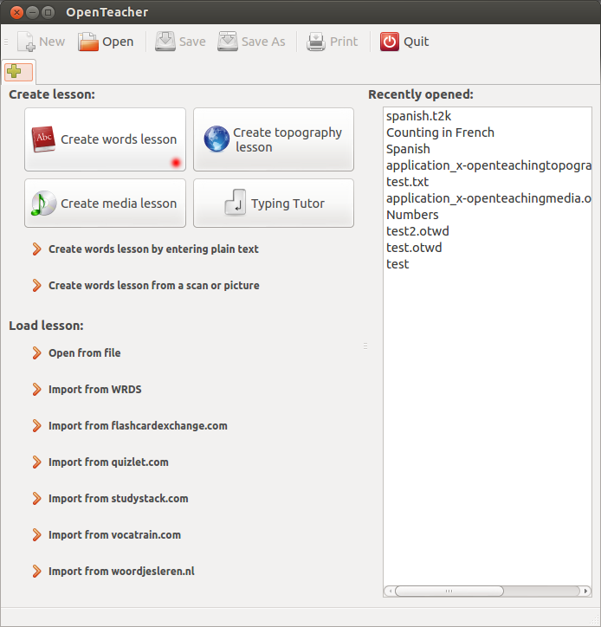This screenshot has width=601, height=627.
Task: Click the Print toolbar label
Action: (x=344, y=42)
